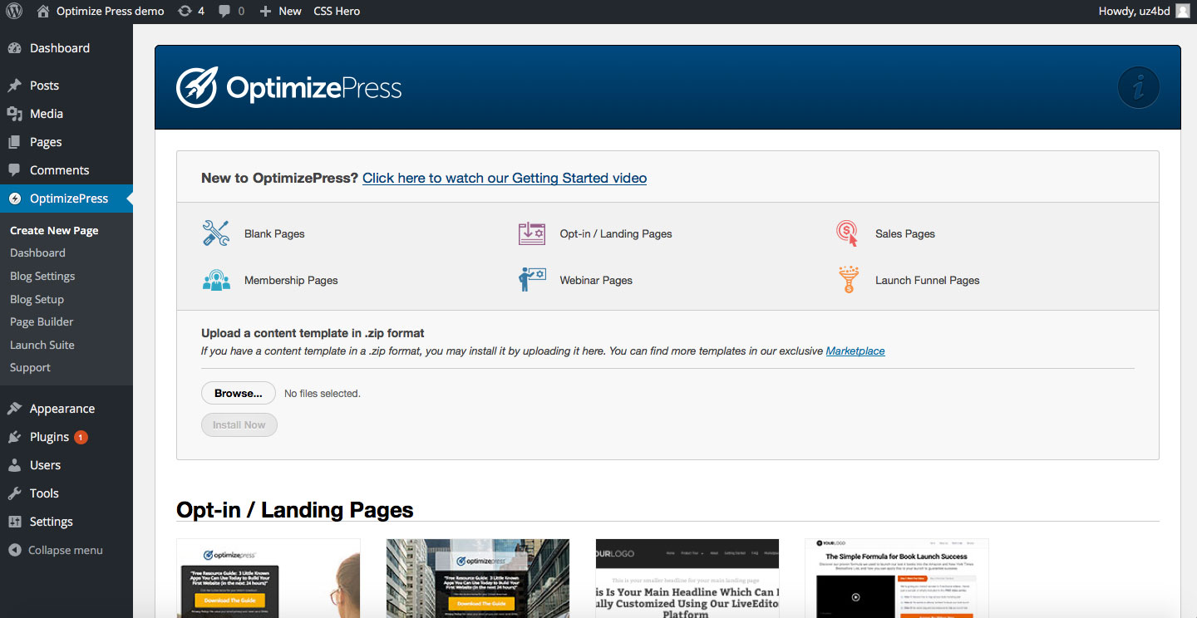Screen dimensions: 1197x618
Task: Select the Membership Pages text label
Action: [291, 281]
